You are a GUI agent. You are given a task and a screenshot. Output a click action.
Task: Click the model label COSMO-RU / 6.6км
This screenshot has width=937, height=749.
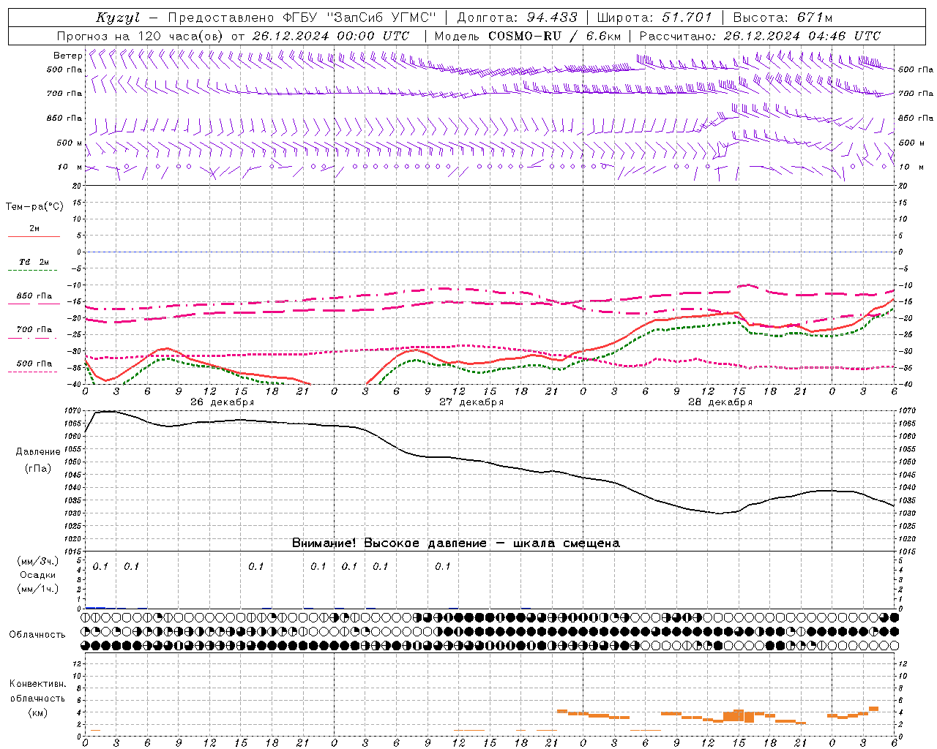pos(555,36)
